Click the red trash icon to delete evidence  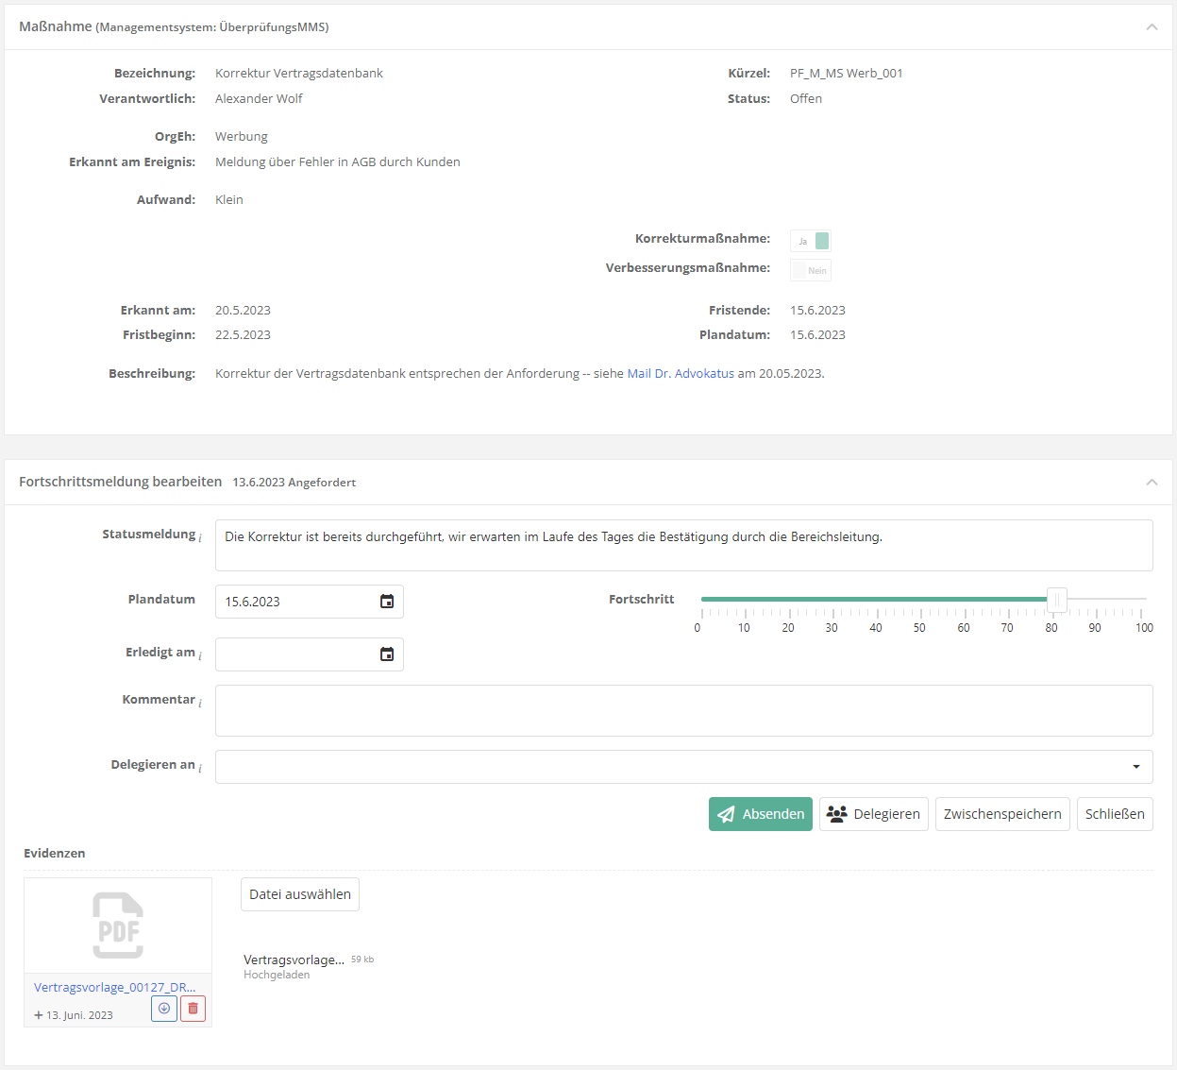click(x=193, y=1009)
